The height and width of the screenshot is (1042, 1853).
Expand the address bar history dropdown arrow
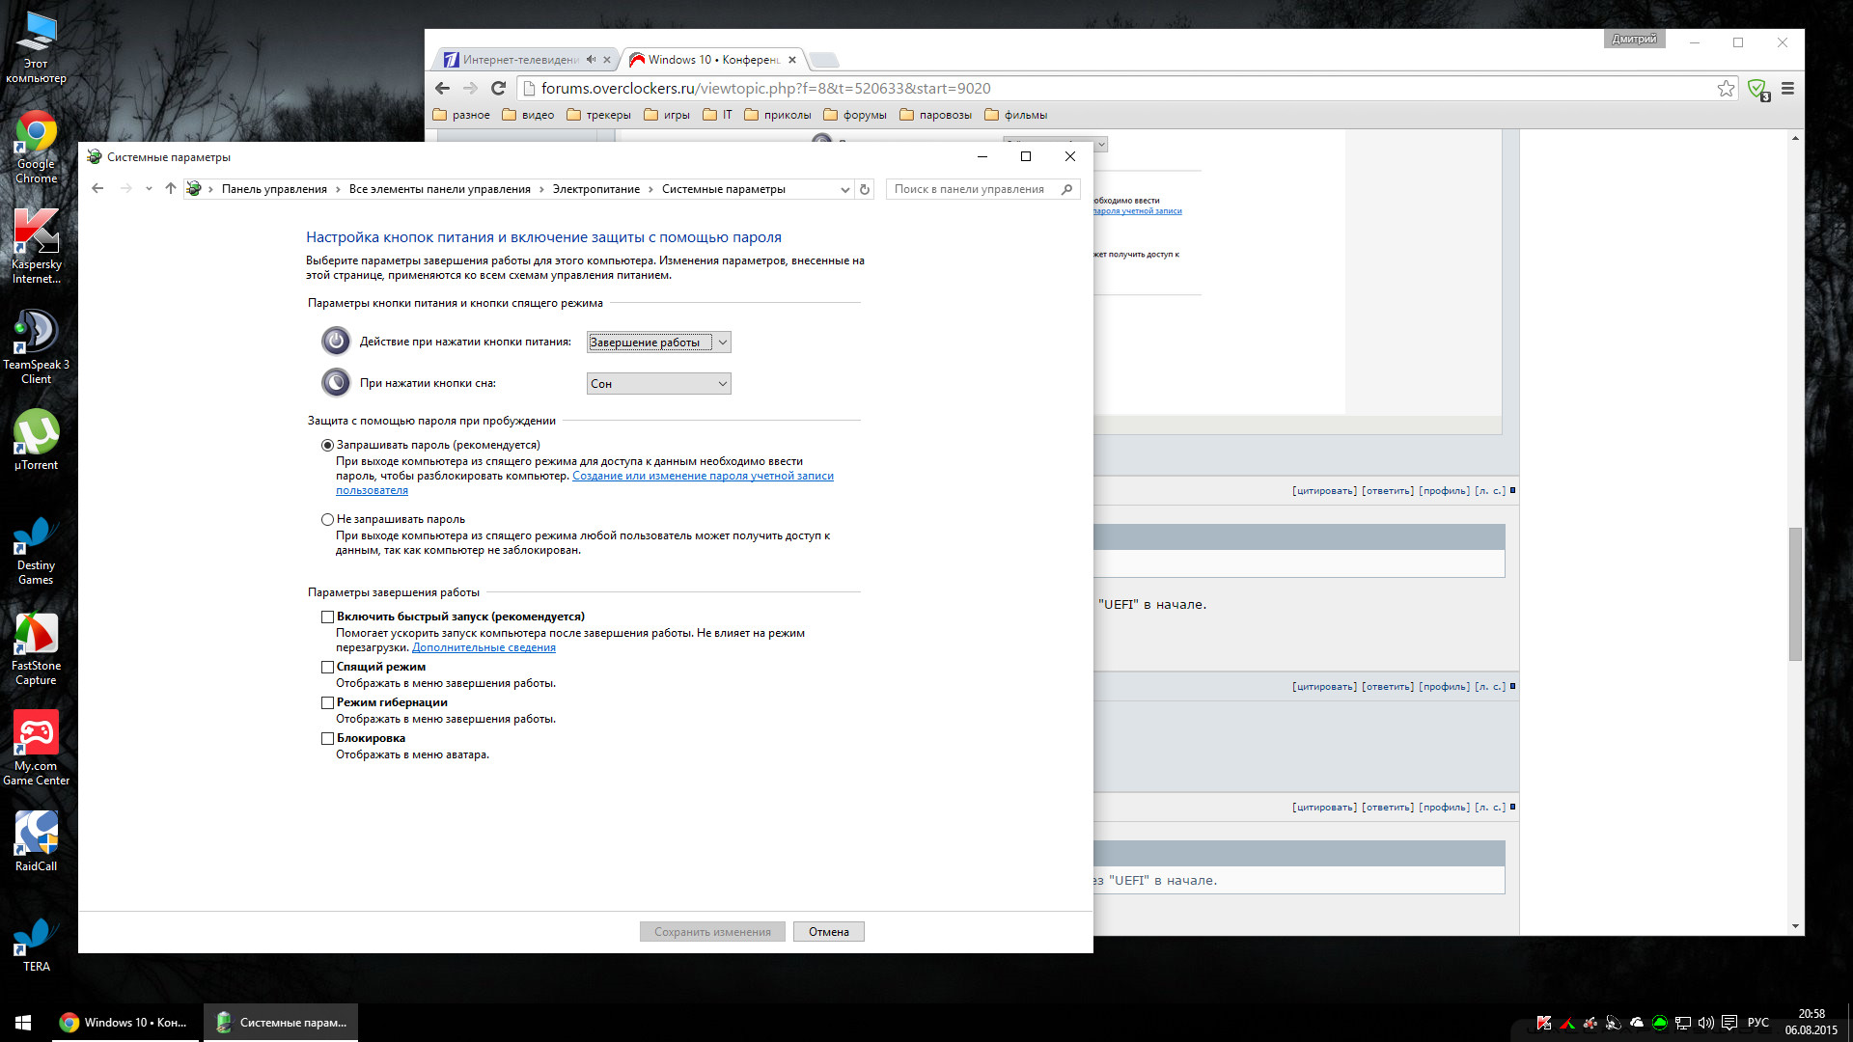coord(845,189)
